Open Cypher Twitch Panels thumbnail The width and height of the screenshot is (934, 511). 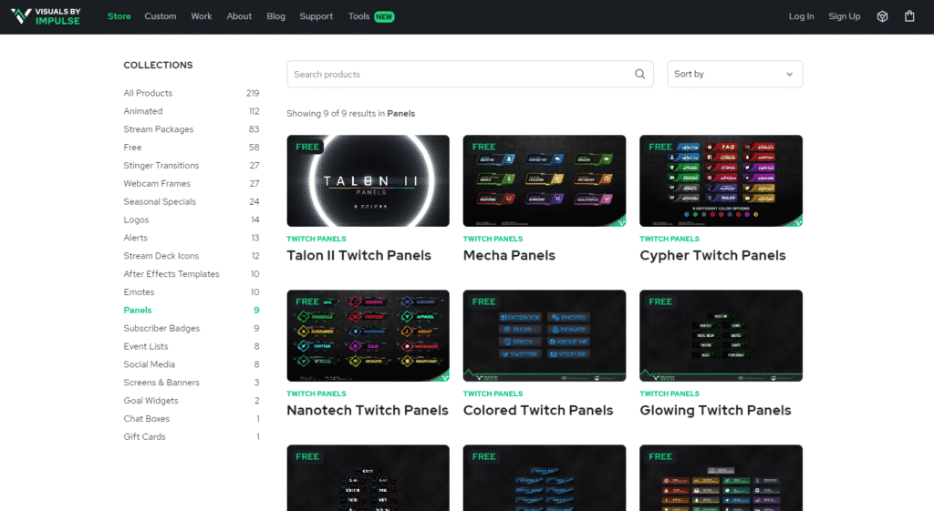click(721, 181)
